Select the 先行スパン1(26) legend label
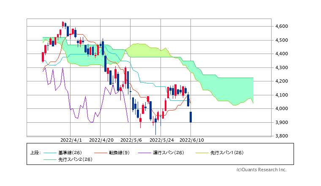 (x=227, y=153)
